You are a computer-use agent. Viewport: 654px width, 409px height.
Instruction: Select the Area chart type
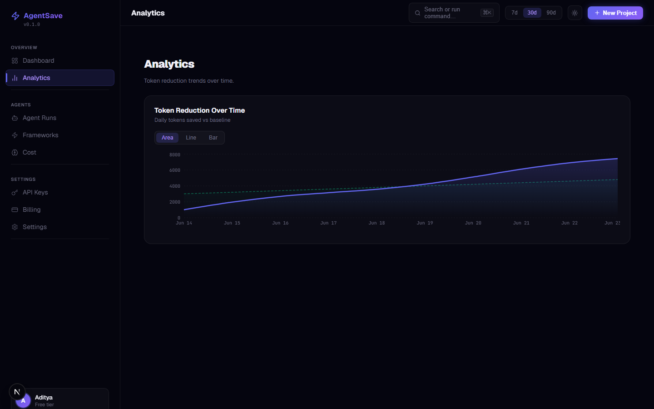click(x=167, y=138)
